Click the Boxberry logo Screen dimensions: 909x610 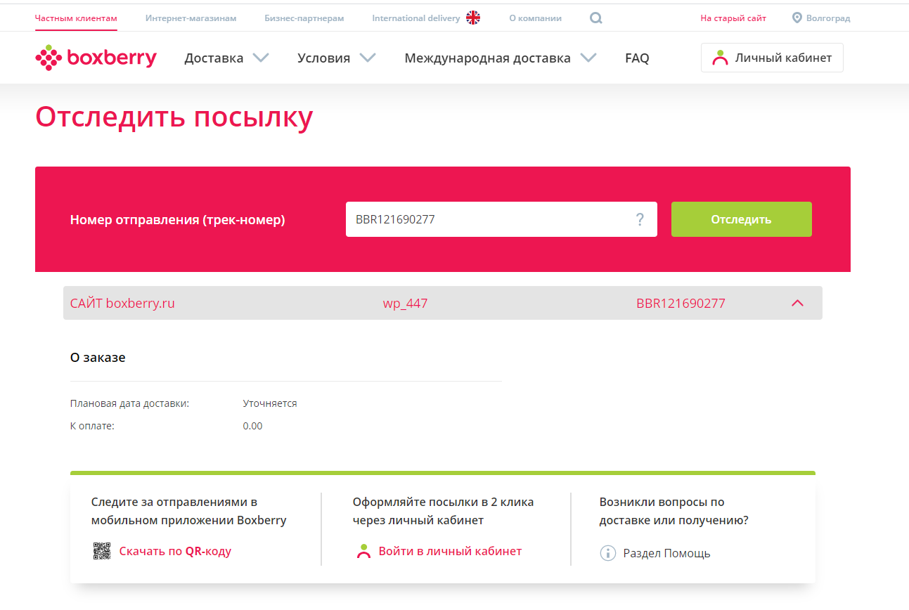pos(96,58)
